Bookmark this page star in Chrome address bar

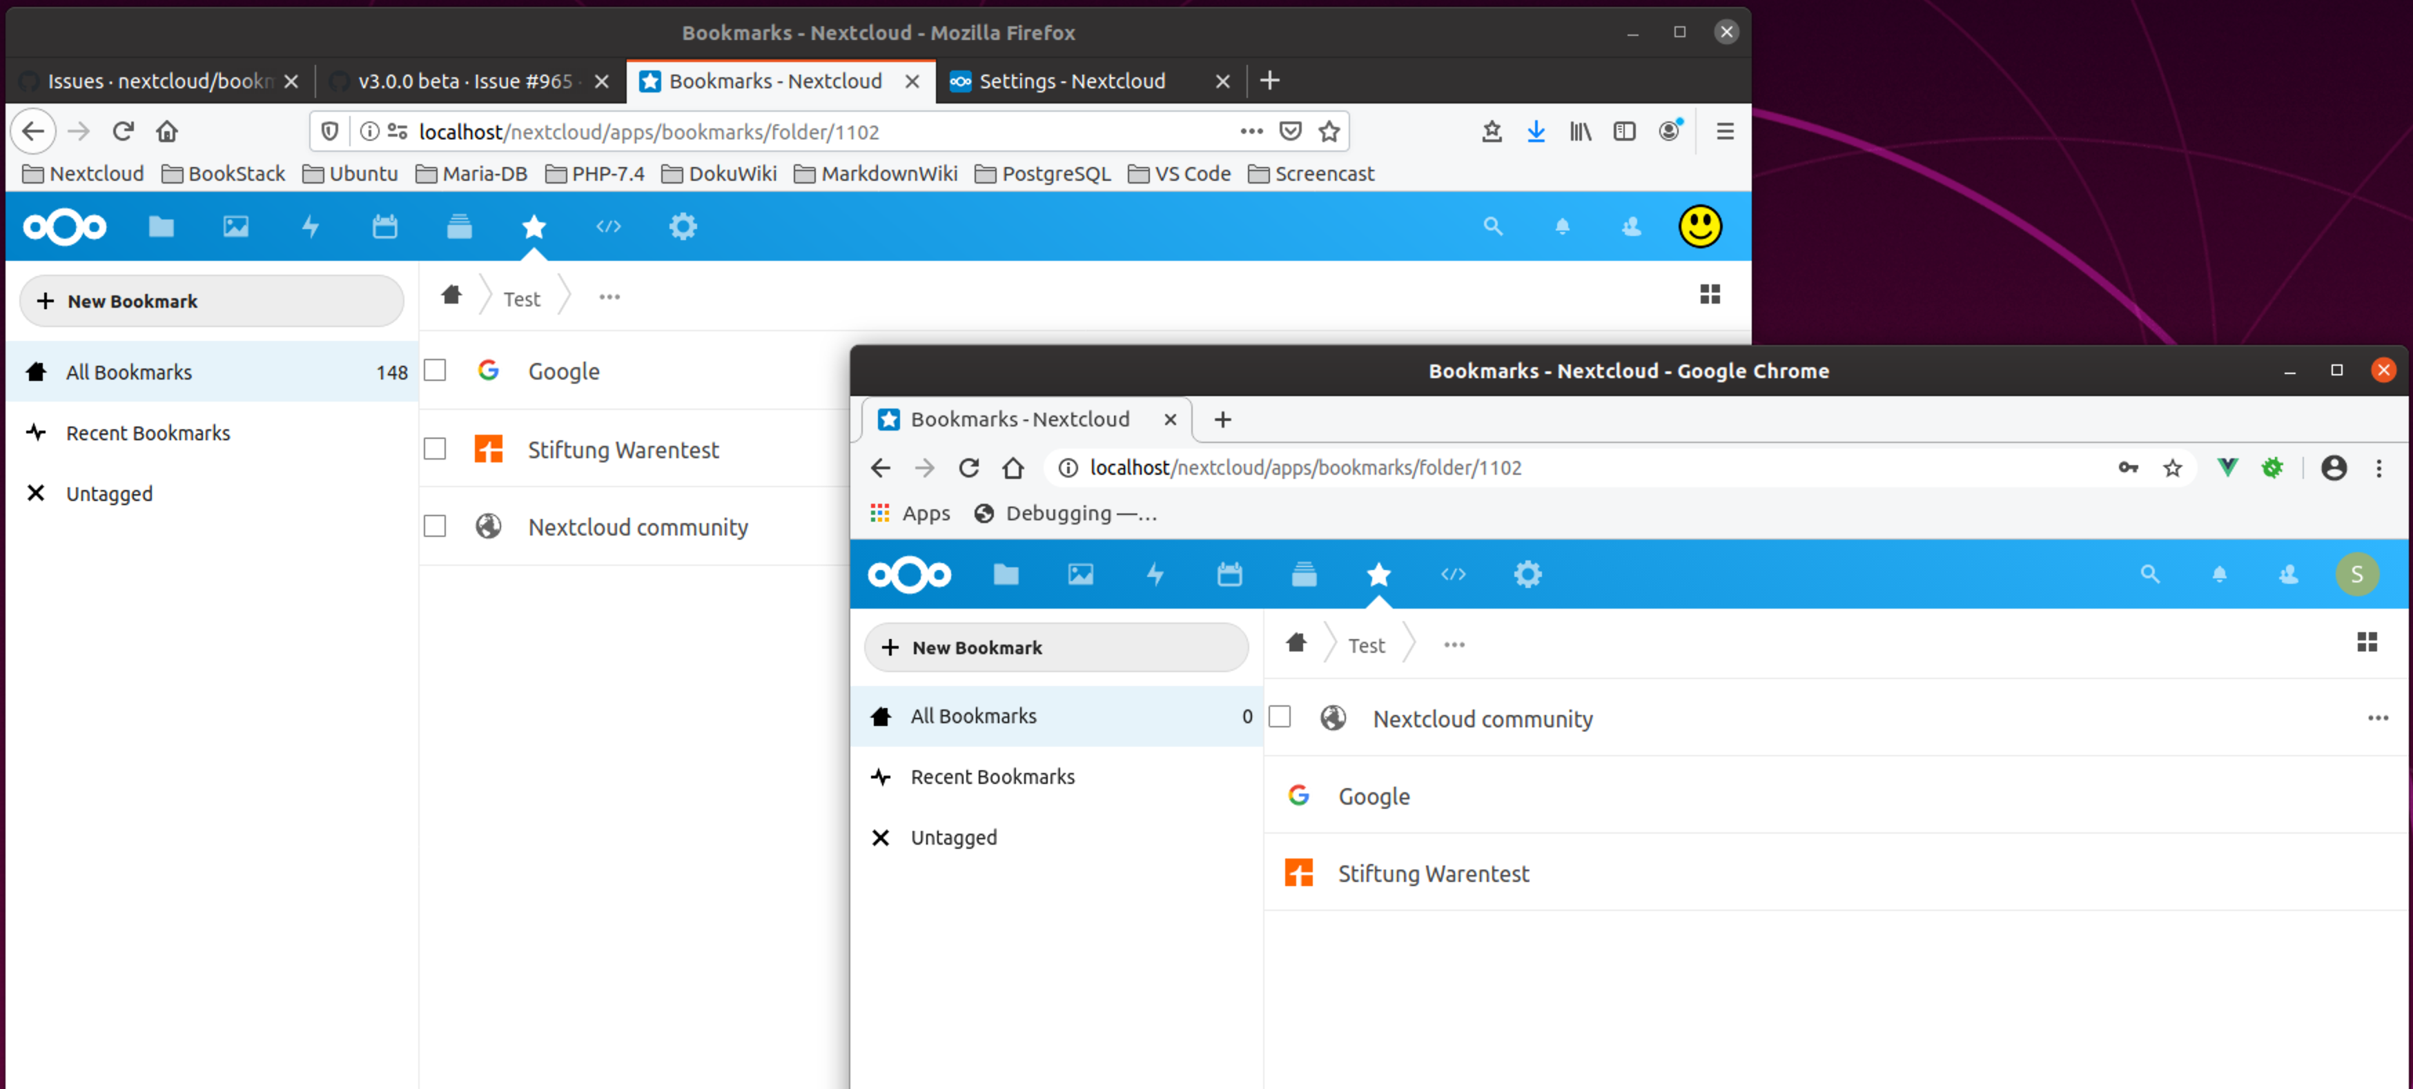(2172, 467)
